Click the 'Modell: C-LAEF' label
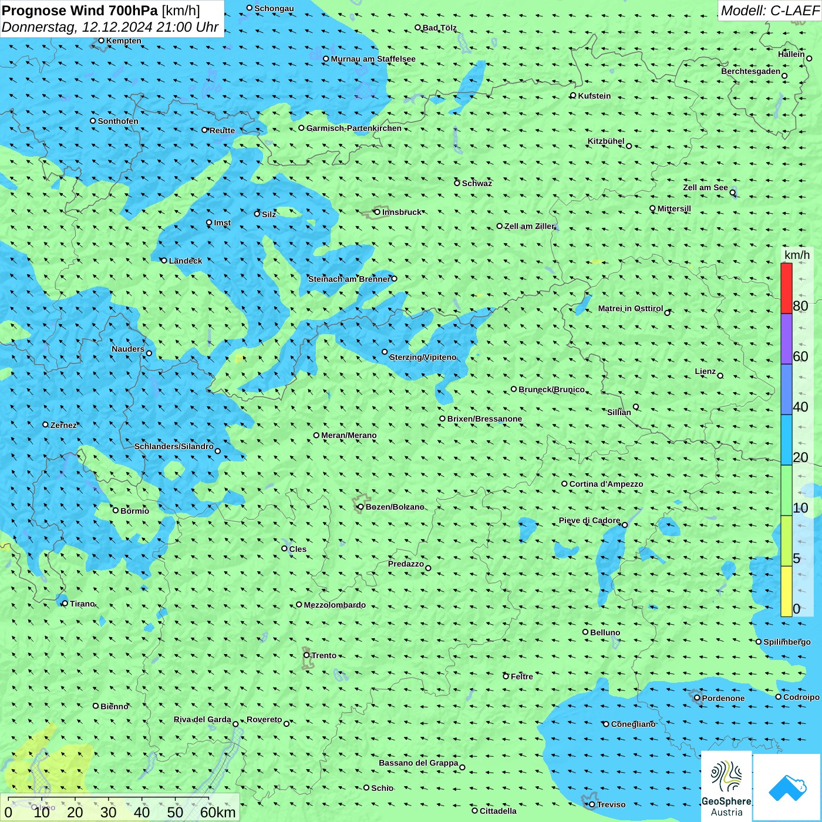 770,11
